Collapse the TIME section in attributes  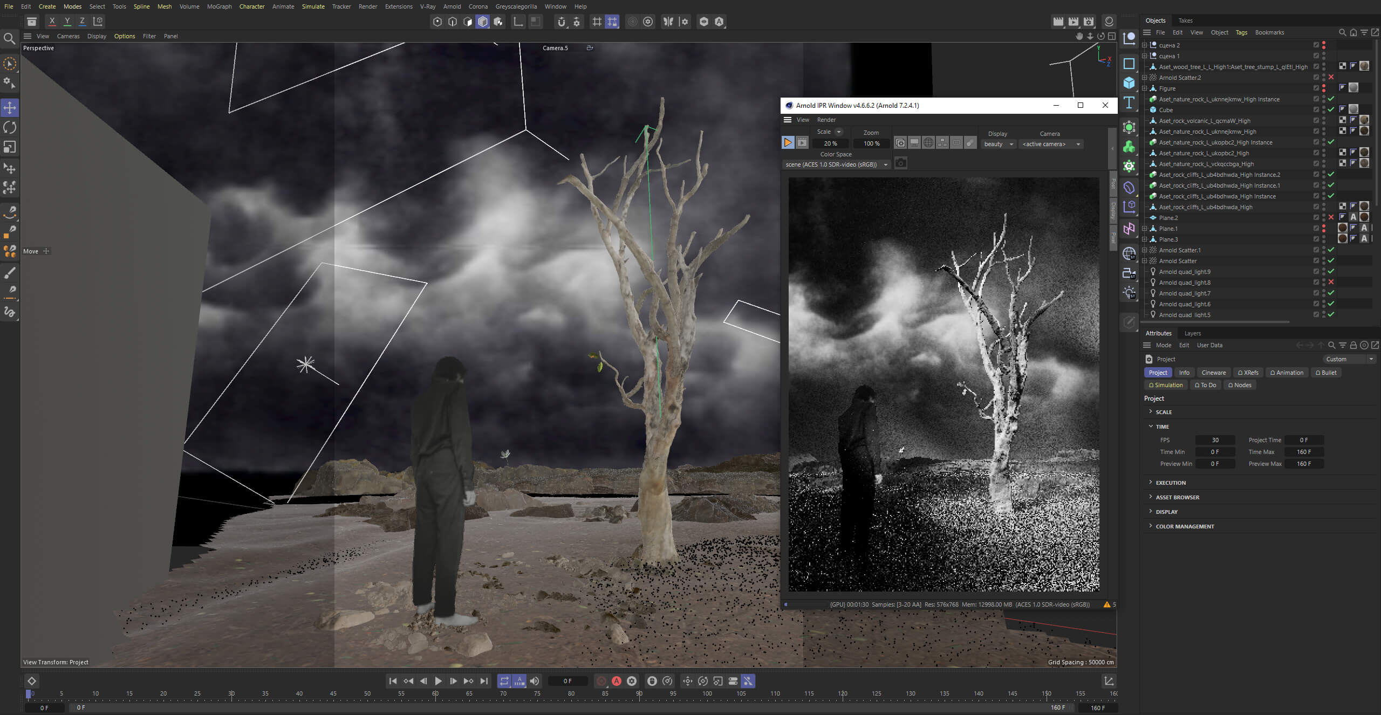1151,426
